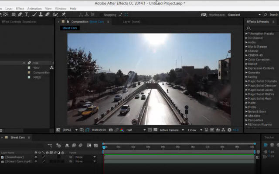279x174 pixels.
Task: Choose Local Axis Mode icon
Action: 81,14
